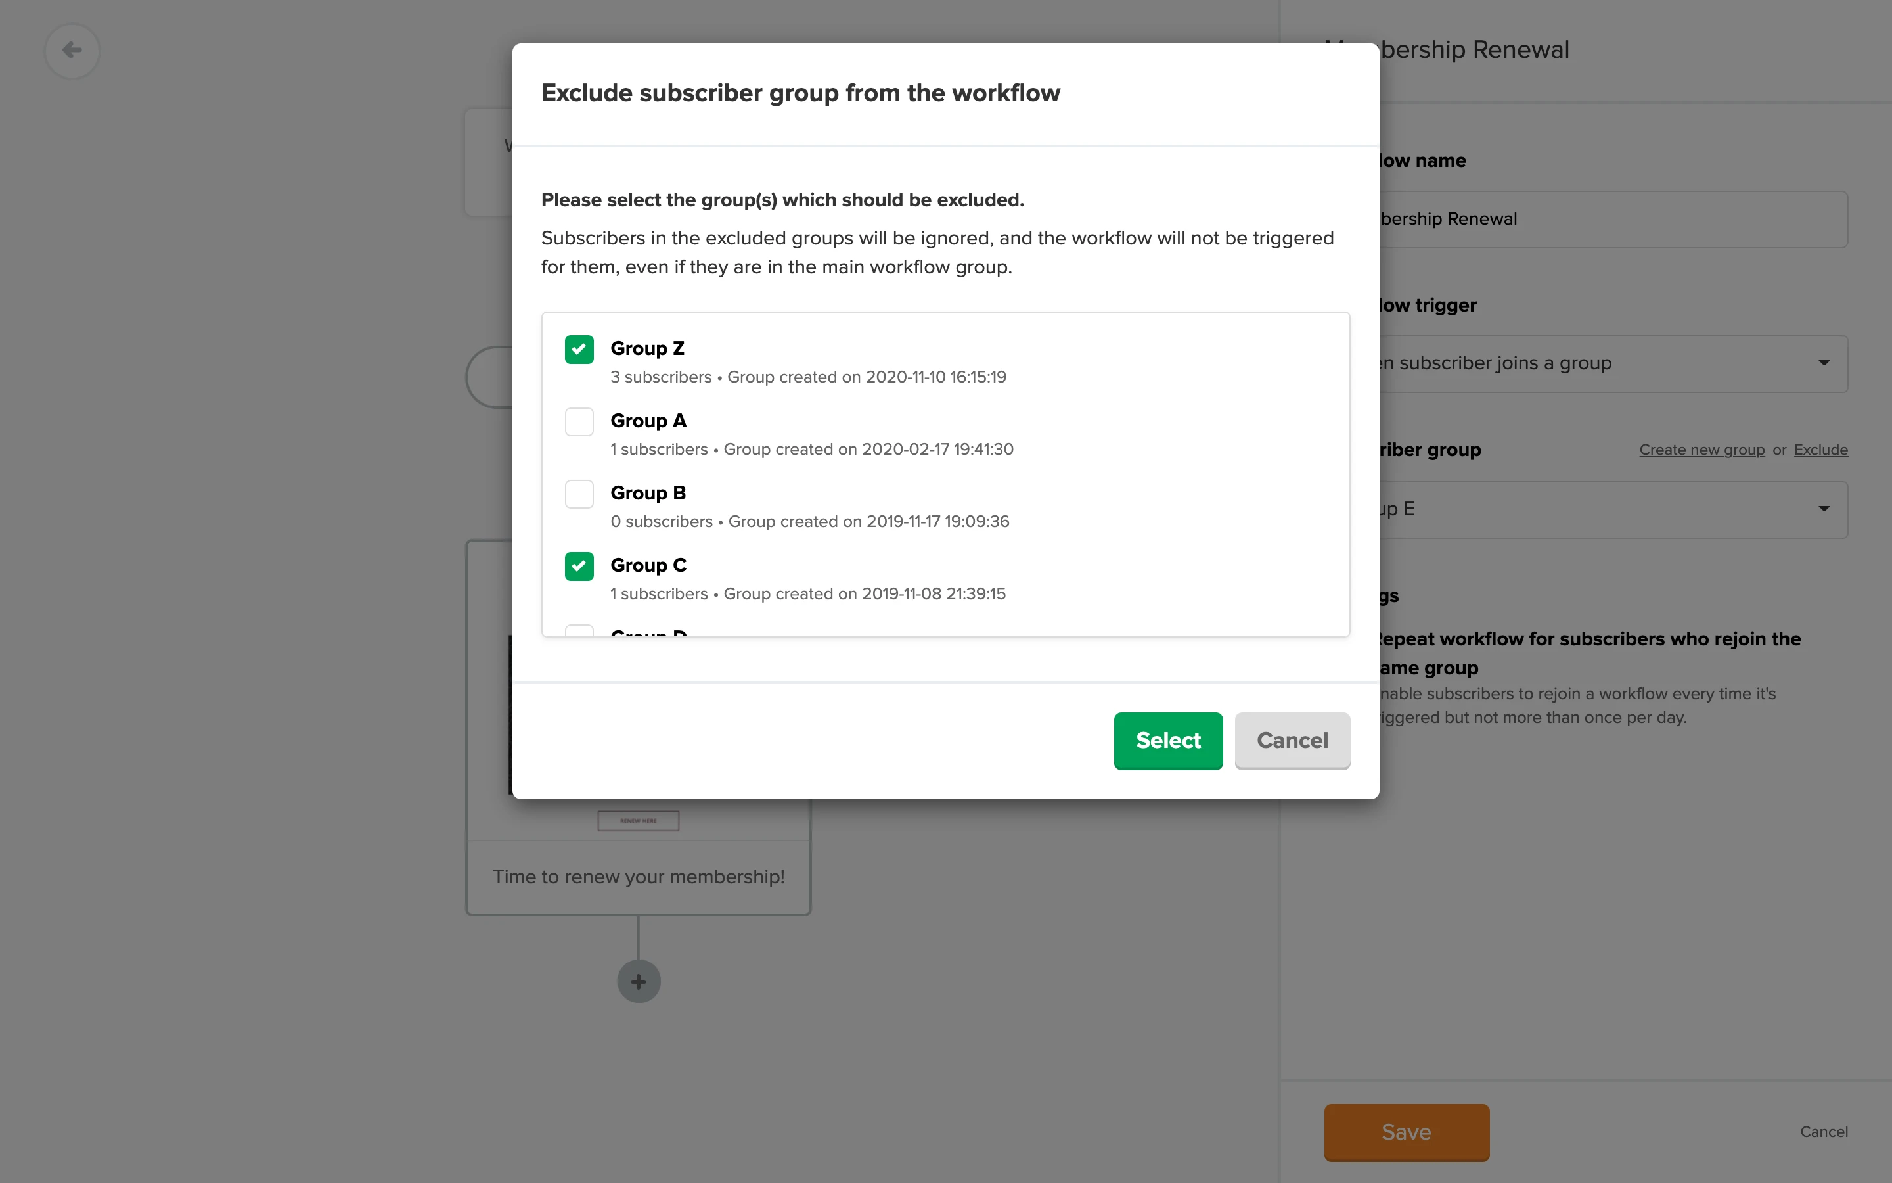The image size is (1892, 1183).
Task: Click the plus add-step icon
Action: click(x=639, y=981)
